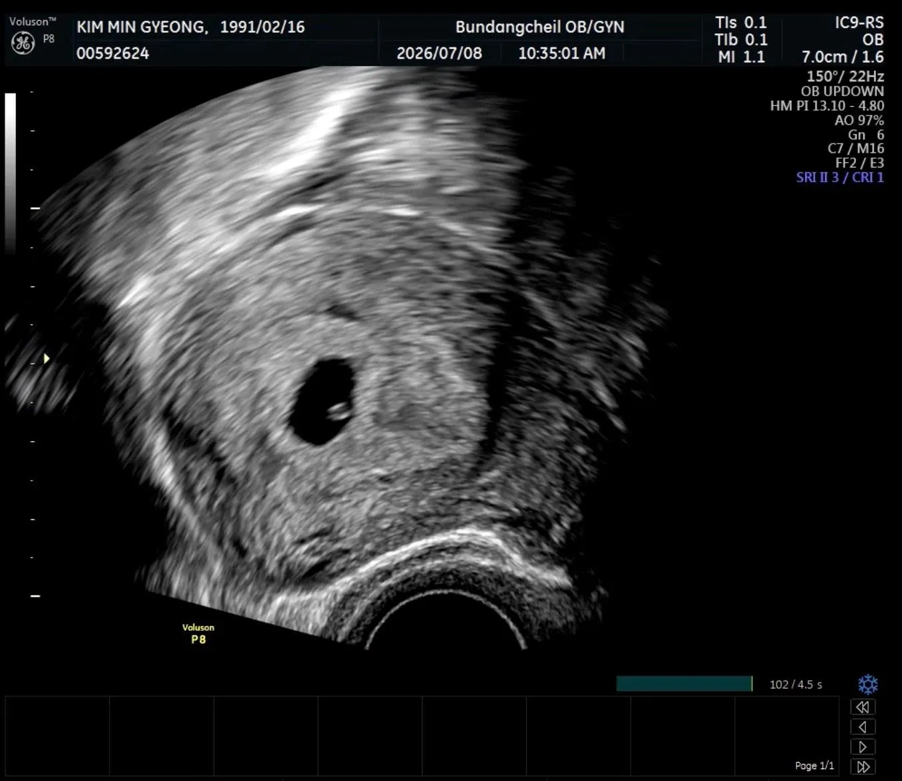Step back one frame arrow
This screenshot has height=781, width=902.
(863, 727)
